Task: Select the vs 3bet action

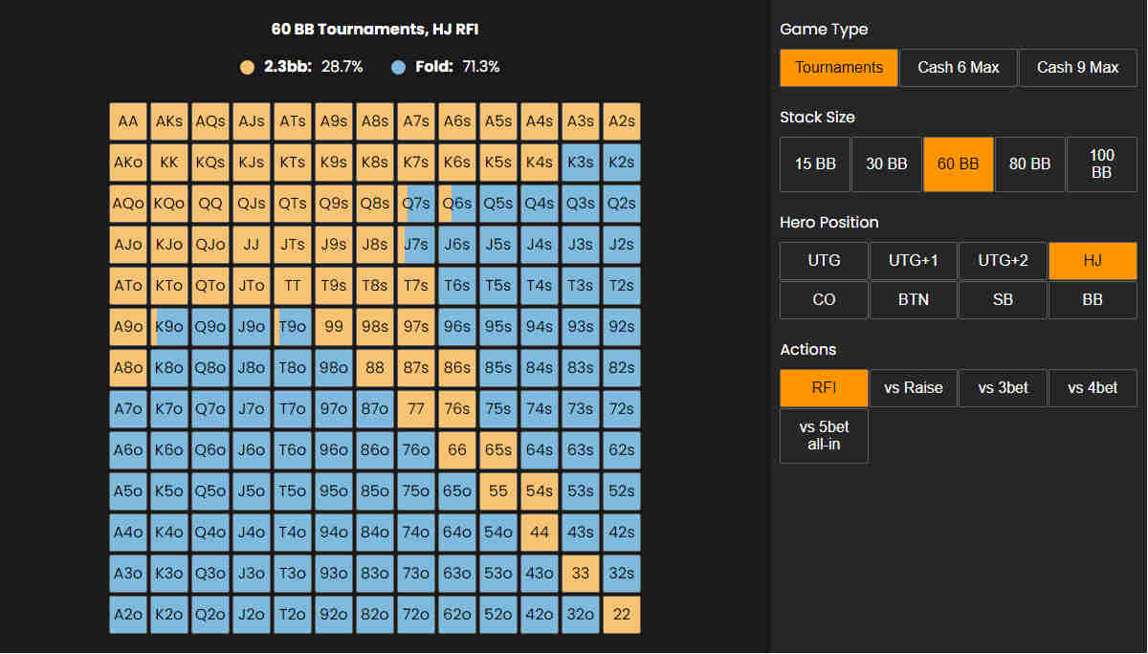Action: (x=1003, y=388)
